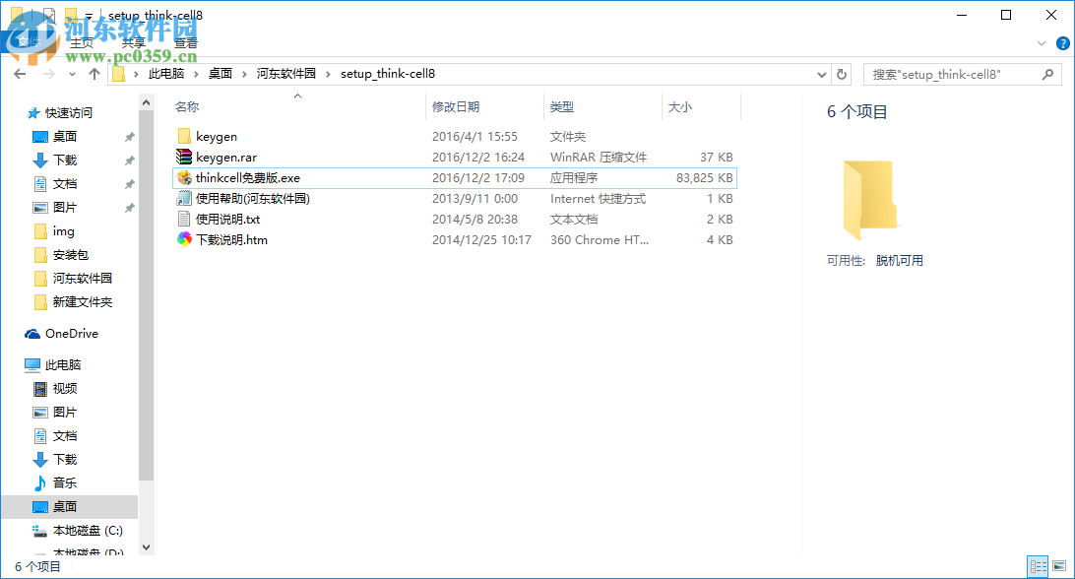This screenshot has height=579, width=1075.
Task: Open the keygen folder icon
Action: [184, 136]
